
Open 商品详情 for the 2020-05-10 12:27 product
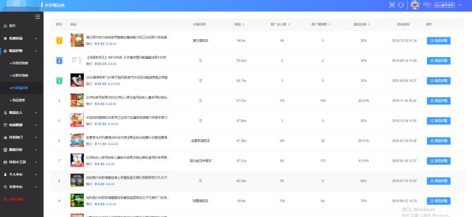[439, 161]
